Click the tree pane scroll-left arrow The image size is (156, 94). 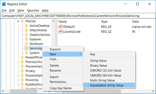[x=3, y=91]
